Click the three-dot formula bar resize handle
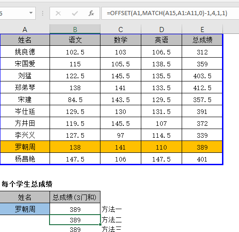The height and width of the screenshot is (232, 239). [43, 13]
